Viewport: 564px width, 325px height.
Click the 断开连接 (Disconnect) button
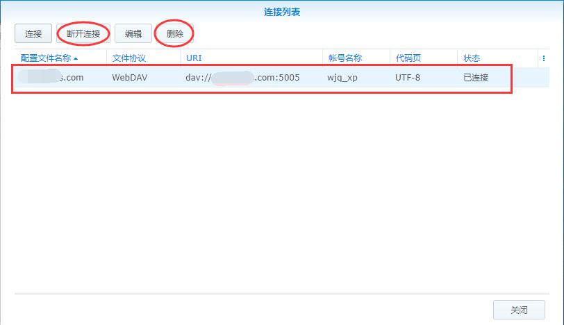(x=83, y=33)
